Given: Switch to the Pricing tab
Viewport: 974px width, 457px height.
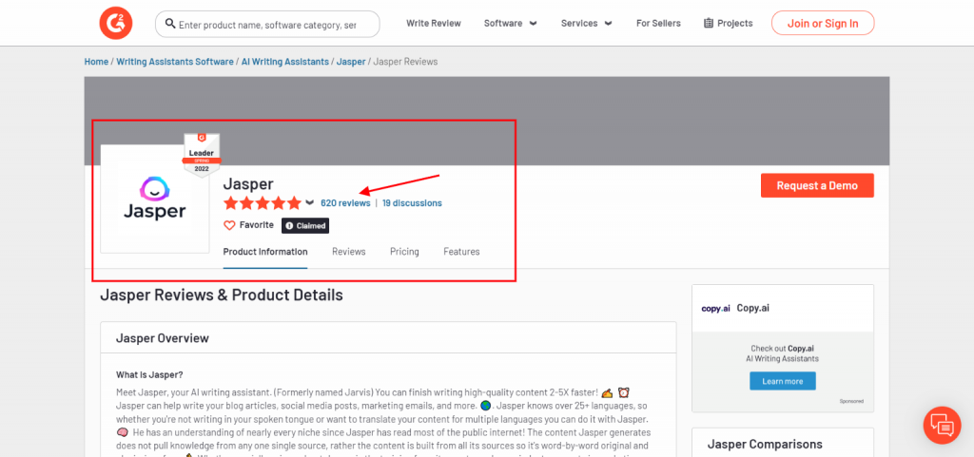Looking at the screenshot, I should pyautogui.click(x=404, y=252).
